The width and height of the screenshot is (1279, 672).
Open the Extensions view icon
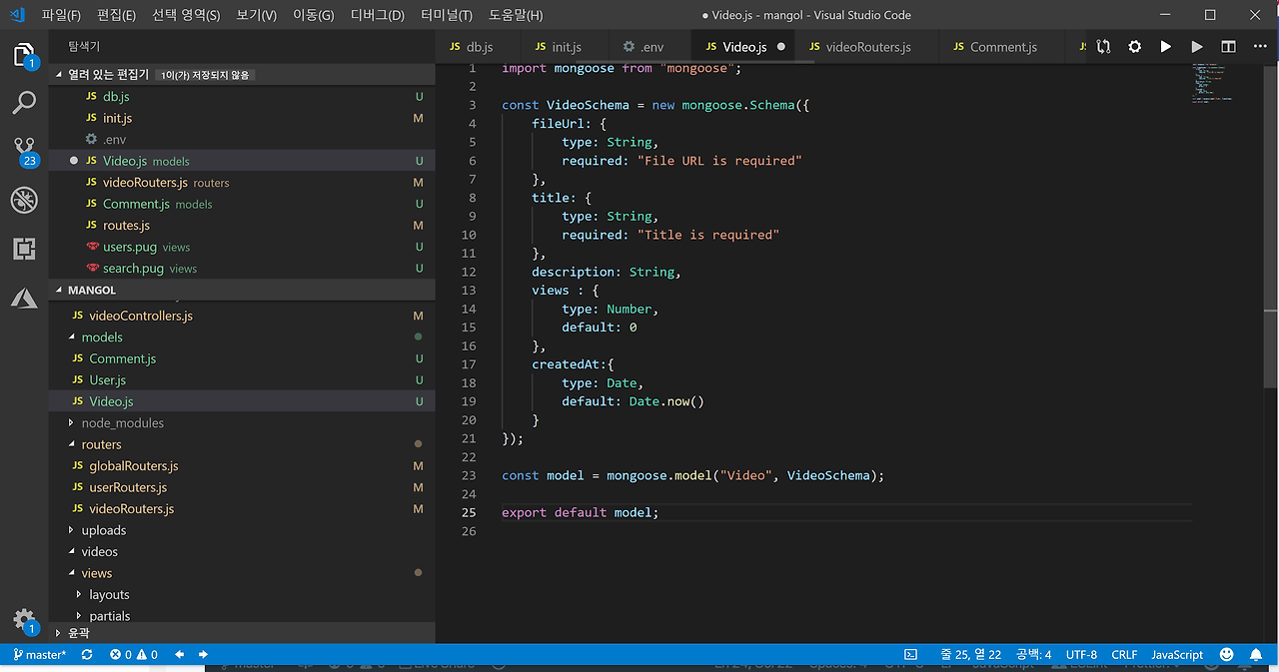tap(24, 249)
